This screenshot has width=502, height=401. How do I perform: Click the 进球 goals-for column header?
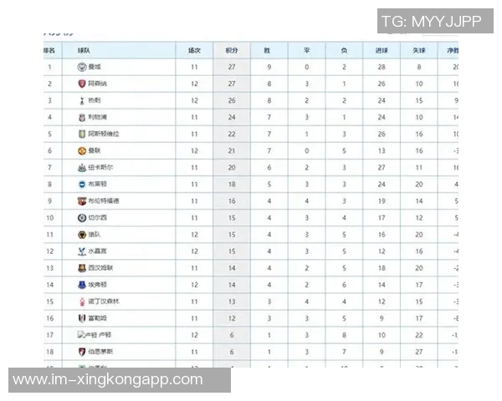pos(381,50)
